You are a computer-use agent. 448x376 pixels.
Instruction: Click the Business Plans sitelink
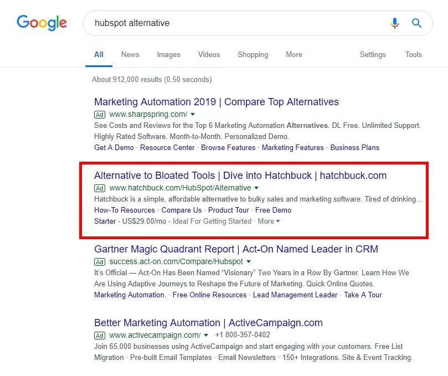[x=354, y=148]
